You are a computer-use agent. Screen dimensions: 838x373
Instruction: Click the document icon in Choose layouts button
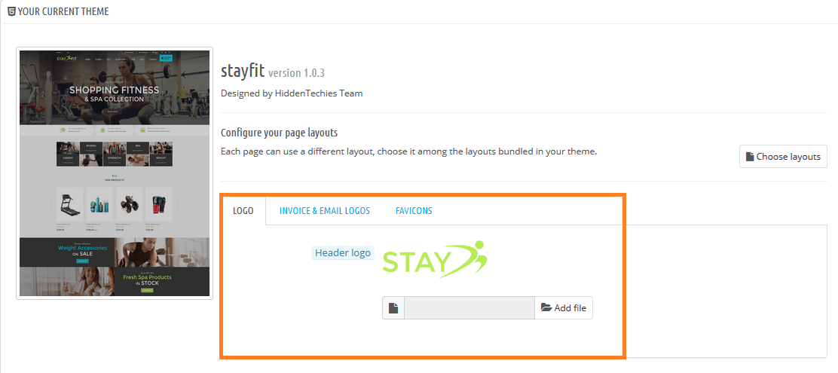(x=750, y=157)
